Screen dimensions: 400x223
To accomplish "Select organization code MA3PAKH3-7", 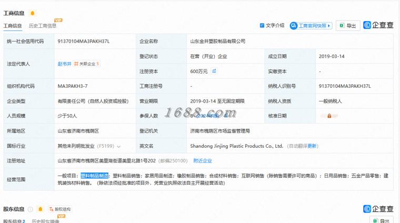I will click(x=73, y=86).
